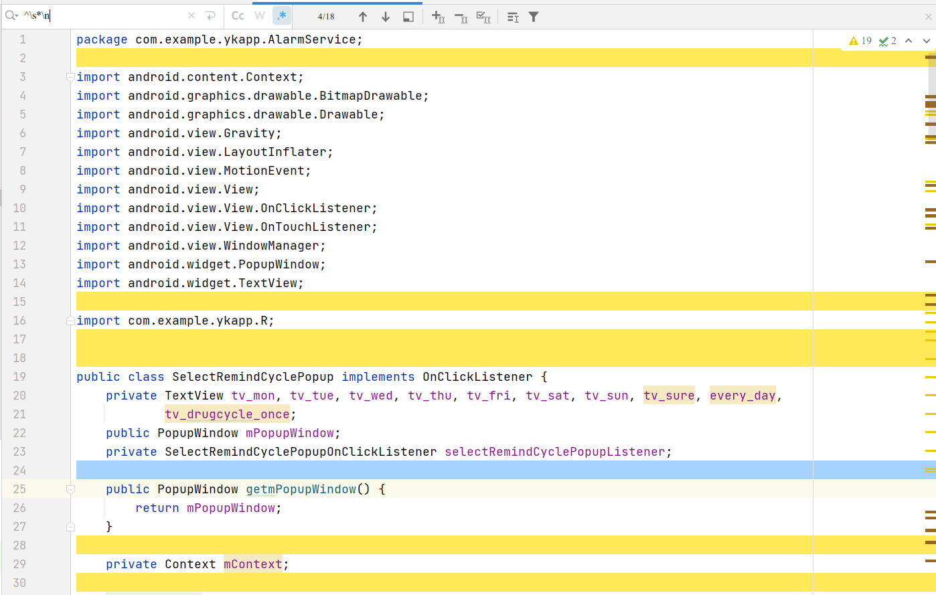The width and height of the screenshot is (936, 595).
Task: Collapse getmPopupWindow method at line 25
Action: tap(70, 489)
